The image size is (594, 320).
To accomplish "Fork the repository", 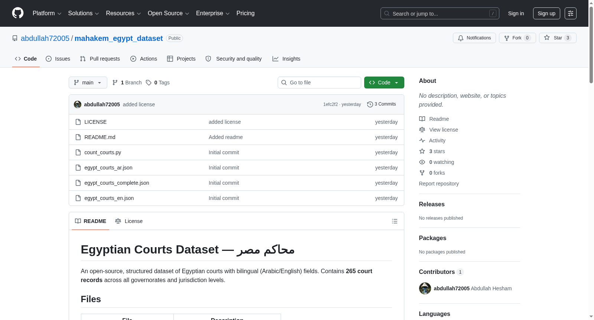I will (518, 38).
